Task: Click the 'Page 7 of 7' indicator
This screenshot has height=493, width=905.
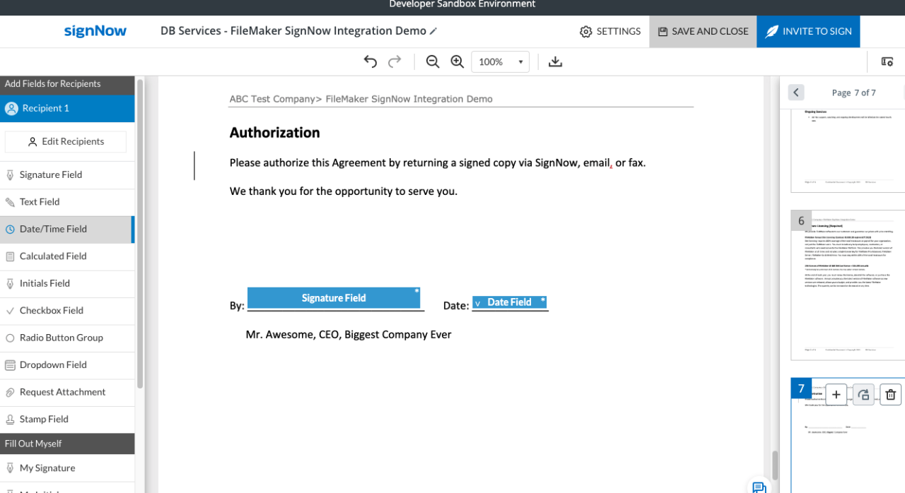Action: (x=854, y=93)
